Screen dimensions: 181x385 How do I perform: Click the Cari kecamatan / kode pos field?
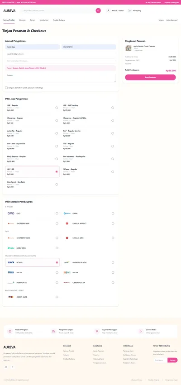click(61, 61)
